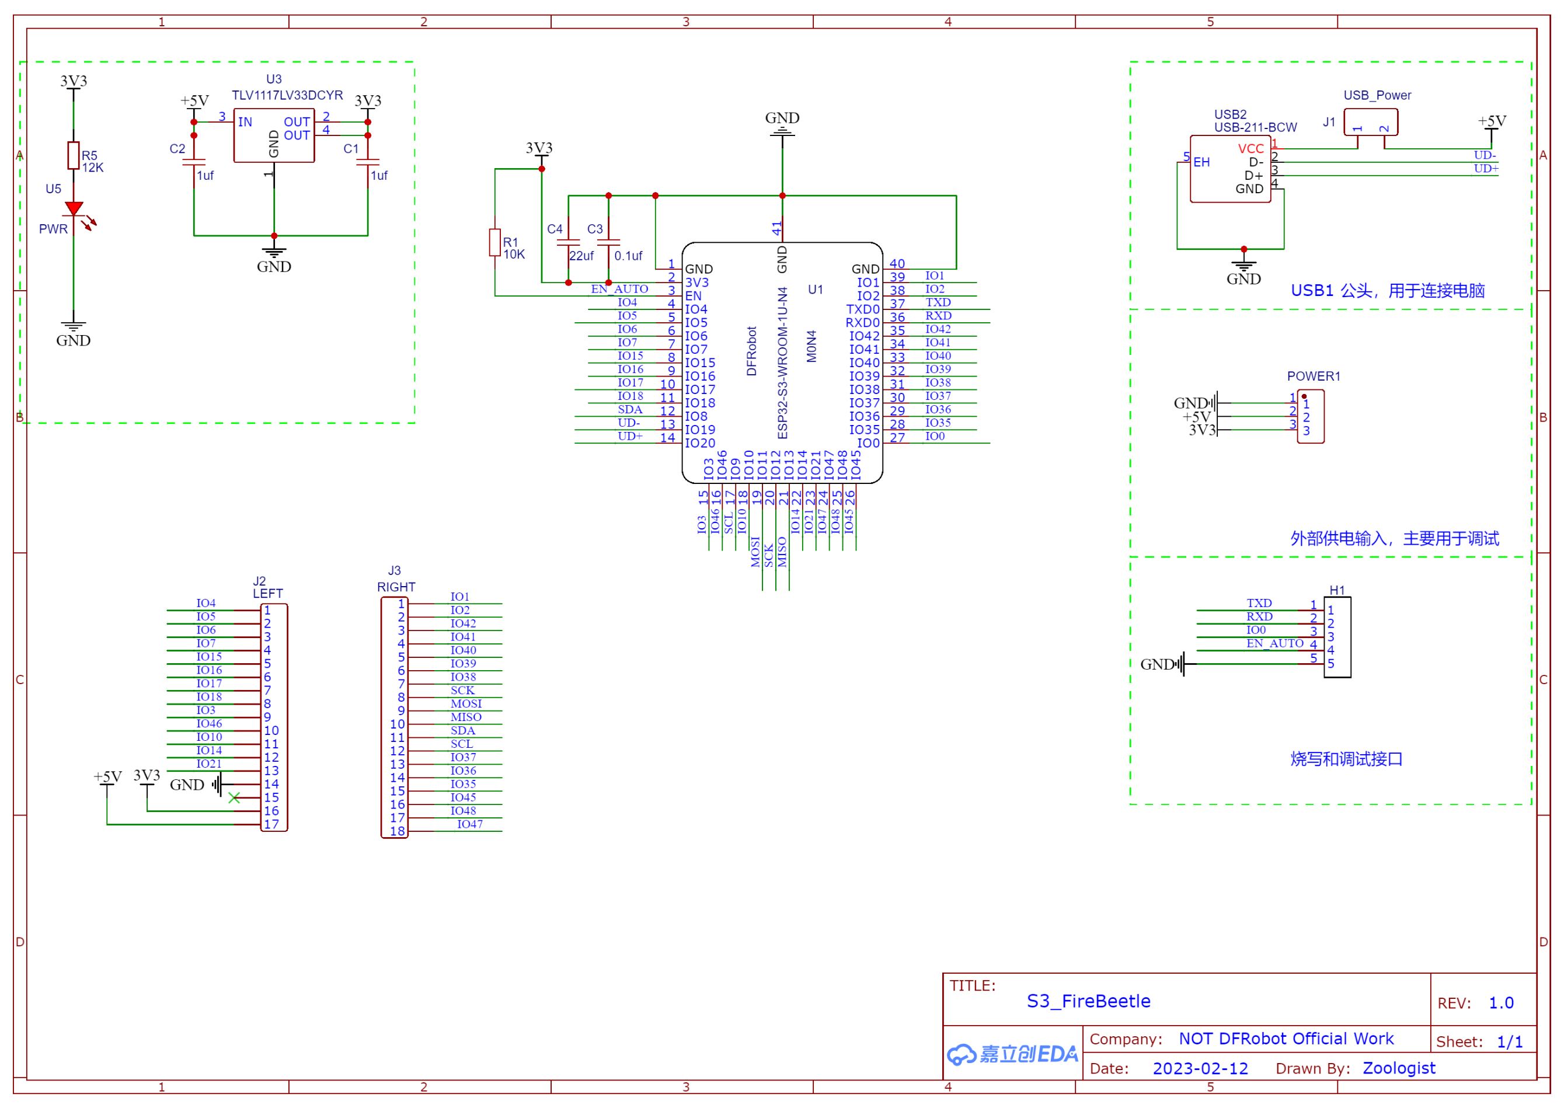Click the date 2023-02-12
This screenshot has height=1108, width=1564.
click(x=1200, y=1068)
